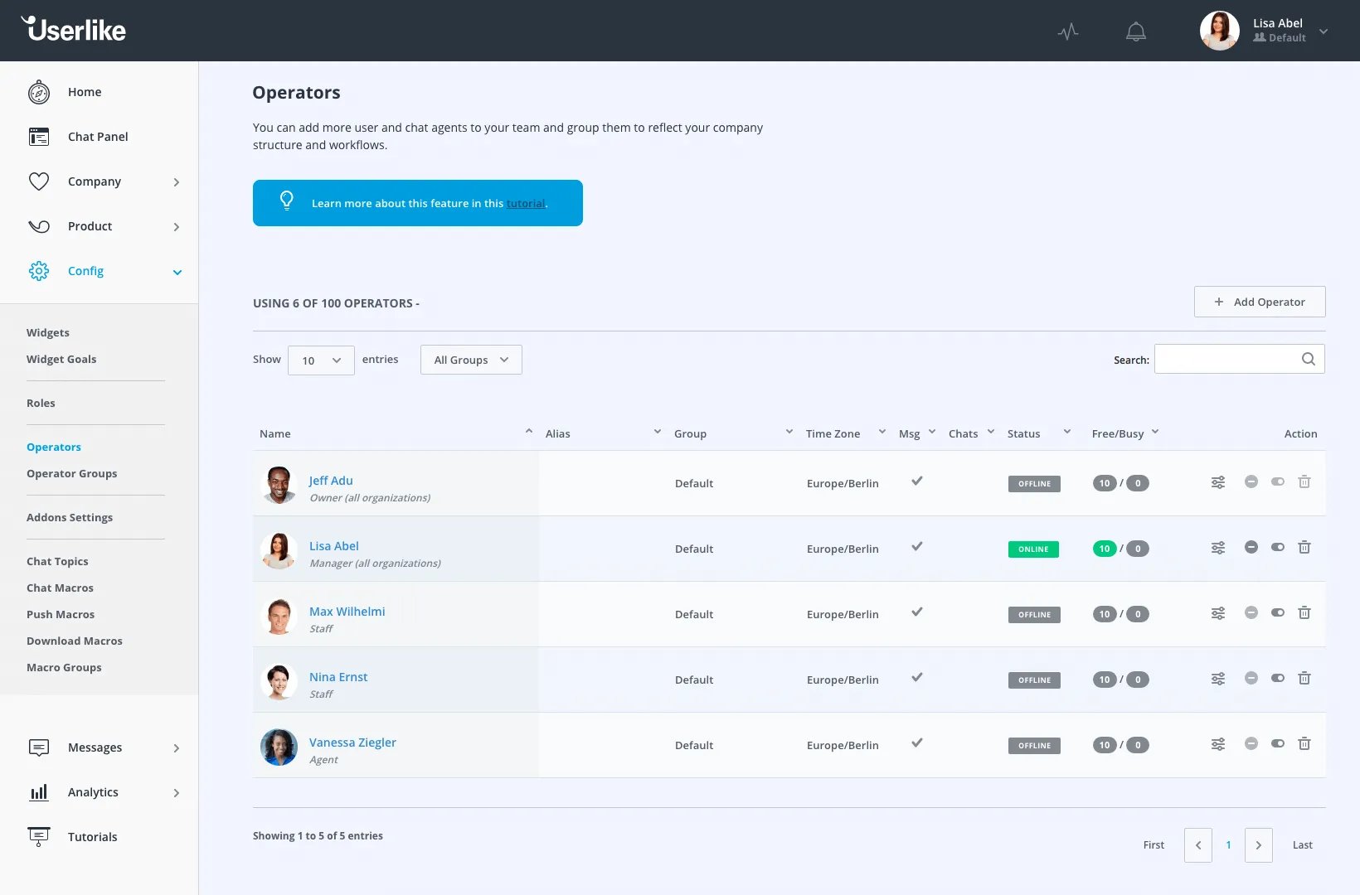Click the search magnifier icon
Image resolution: width=1360 pixels, height=895 pixels.
(1308, 359)
